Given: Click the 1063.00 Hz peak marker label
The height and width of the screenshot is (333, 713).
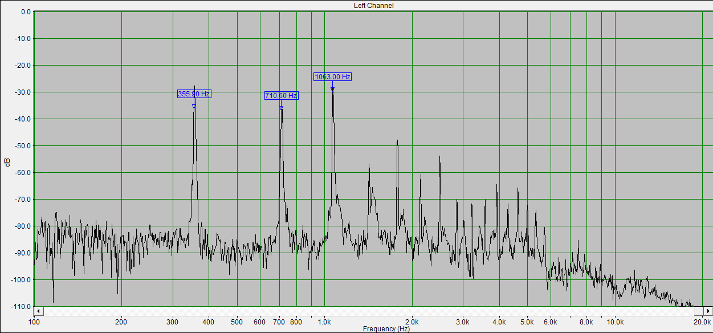Looking at the screenshot, I should tap(332, 76).
